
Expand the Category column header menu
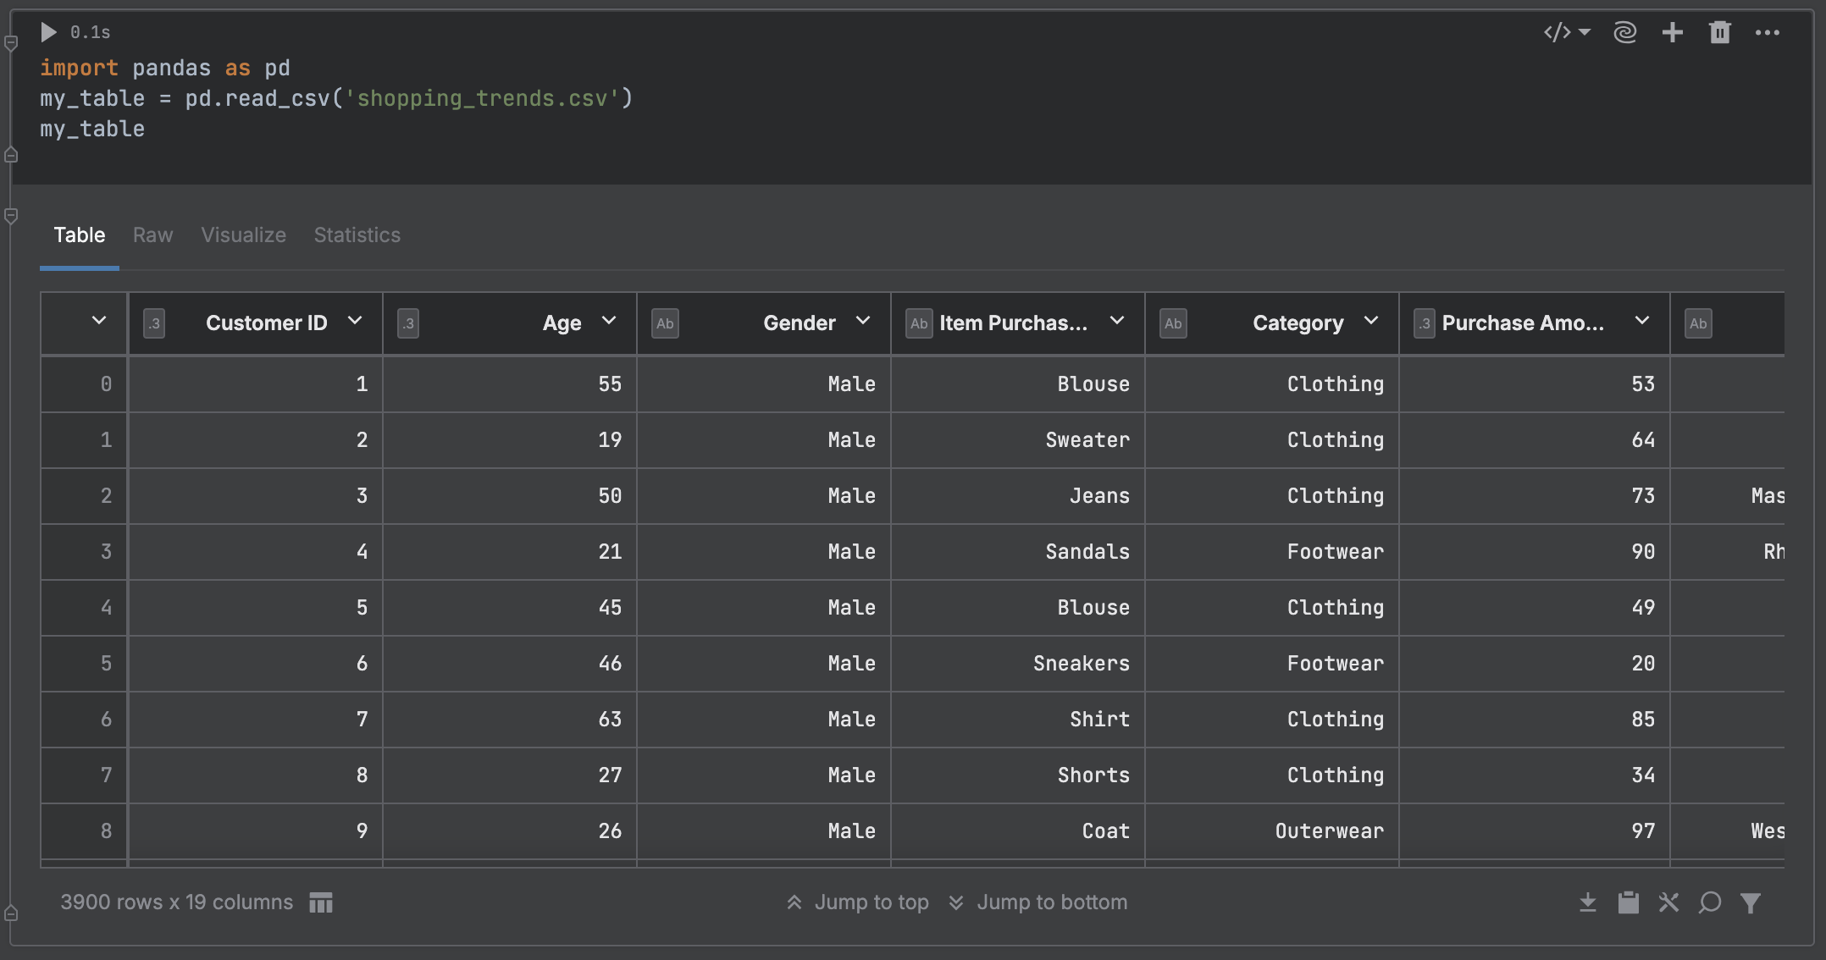pyautogui.click(x=1371, y=321)
